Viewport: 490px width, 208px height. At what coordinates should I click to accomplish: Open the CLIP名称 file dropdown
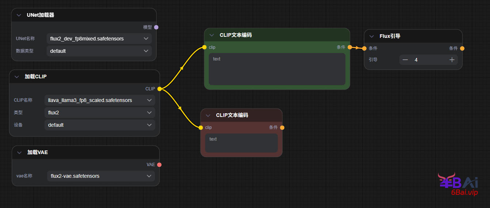pos(99,100)
